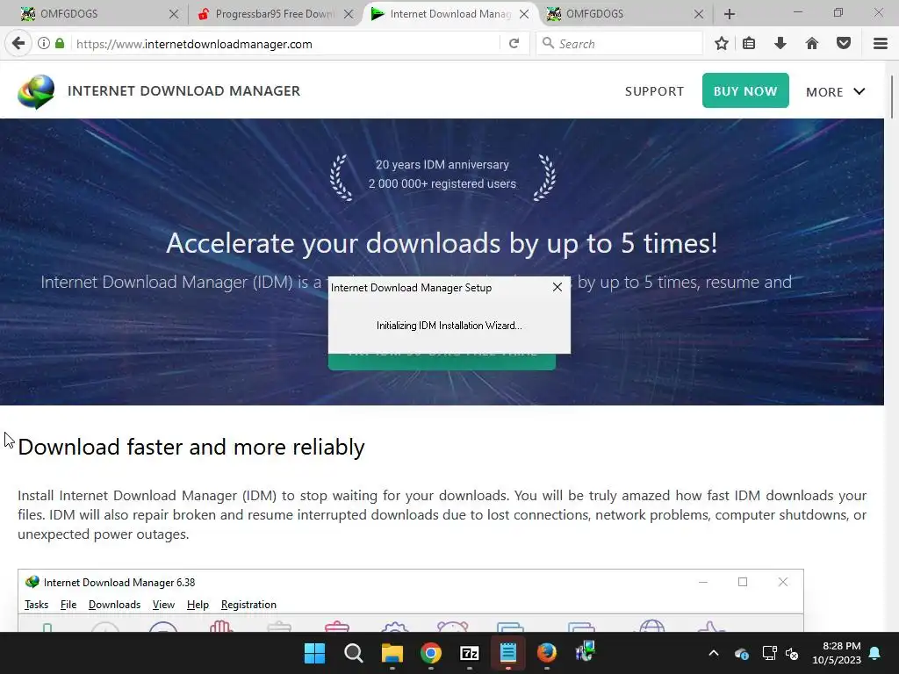Open the notifications bell icon
The width and height of the screenshot is (899, 674).
pos(875,653)
